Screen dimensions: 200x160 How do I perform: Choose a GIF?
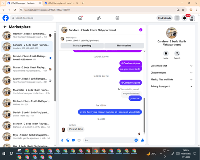coord(79,140)
